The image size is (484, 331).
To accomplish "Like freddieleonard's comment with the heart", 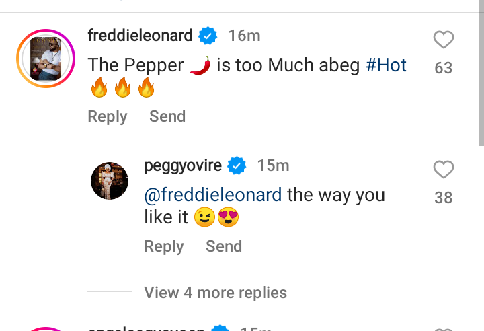I will click(444, 41).
